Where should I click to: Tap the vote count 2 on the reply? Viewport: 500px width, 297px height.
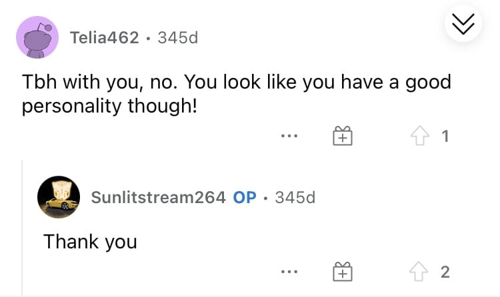click(445, 272)
